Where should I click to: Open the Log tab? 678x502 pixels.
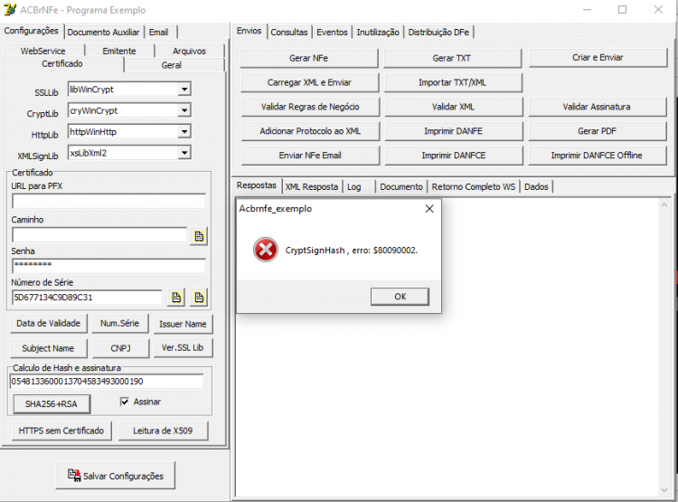354,186
